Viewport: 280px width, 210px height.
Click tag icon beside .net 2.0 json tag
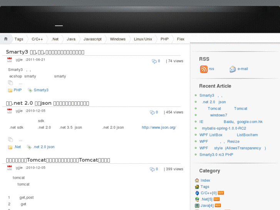click(29, 147)
